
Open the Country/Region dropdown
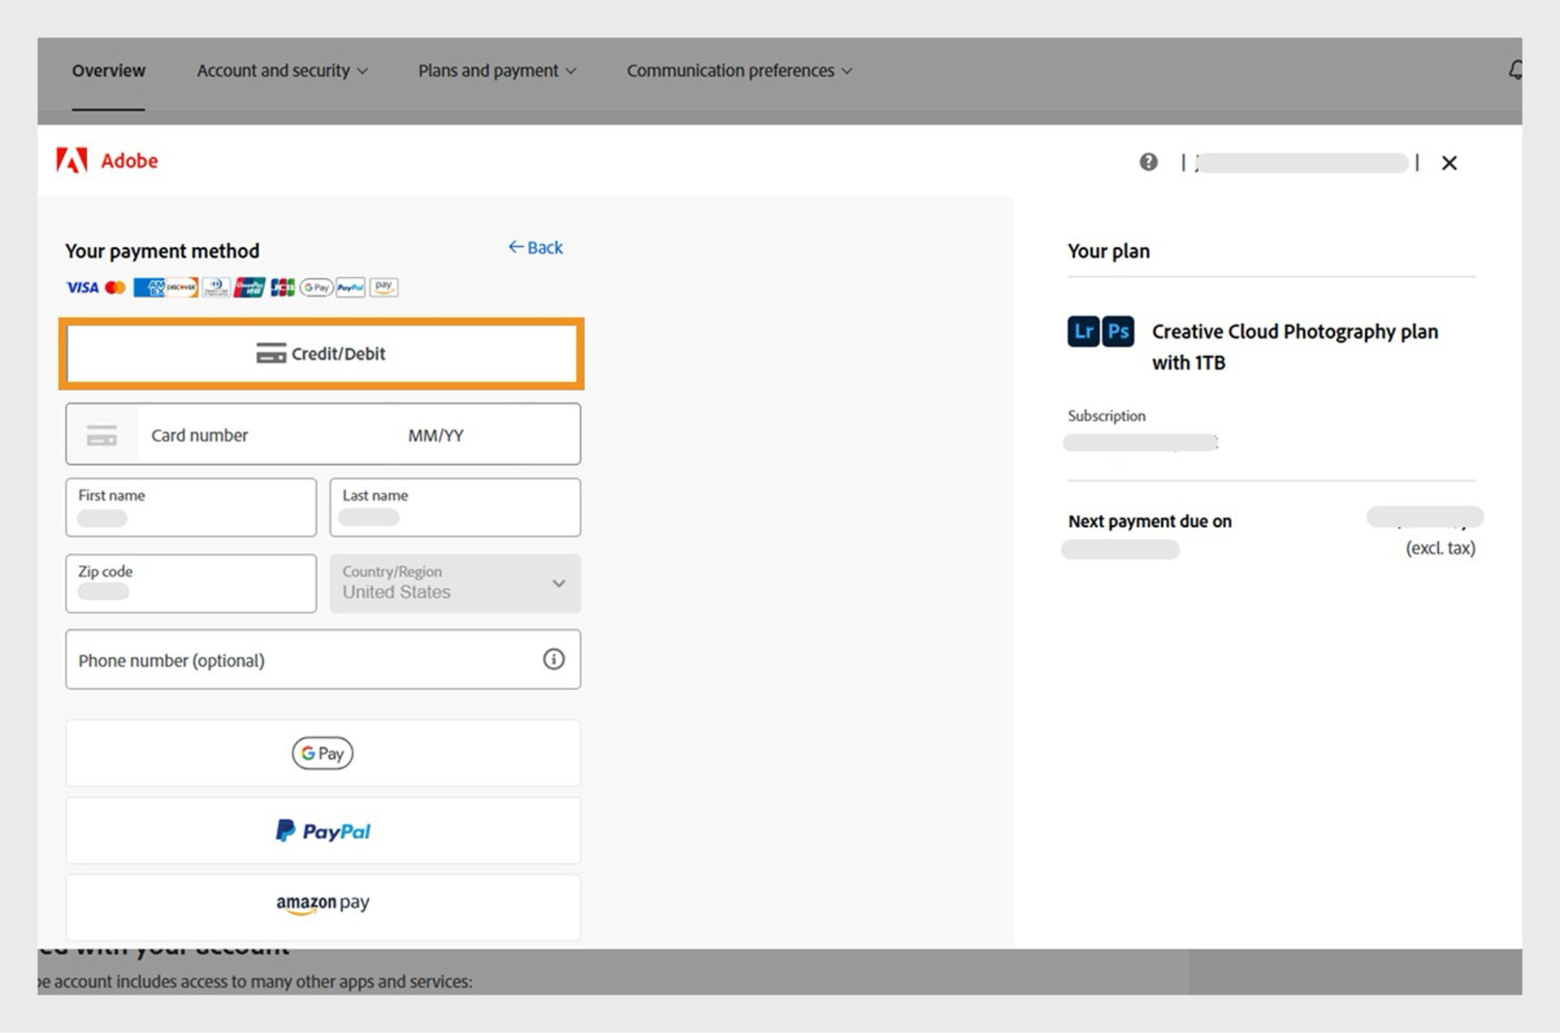pyautogui.click(x=455, y=583)
